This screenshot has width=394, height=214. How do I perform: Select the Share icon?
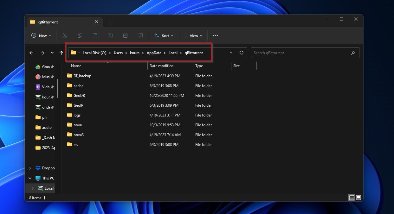point(126,35)
